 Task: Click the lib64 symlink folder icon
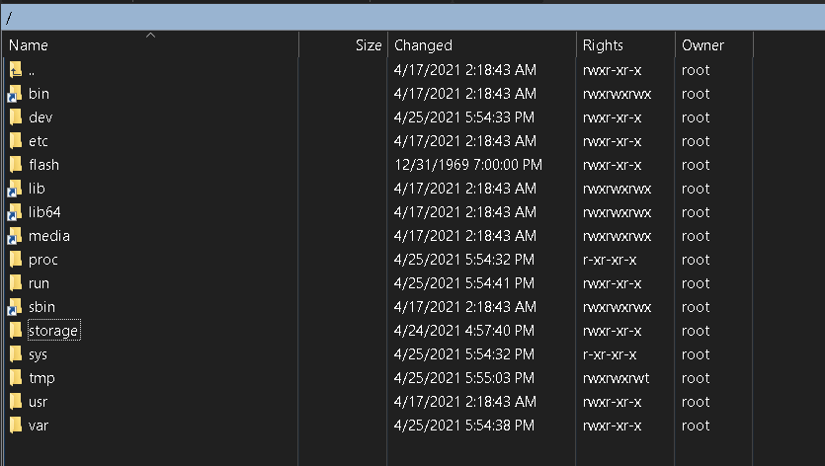[x=15, y=212]
